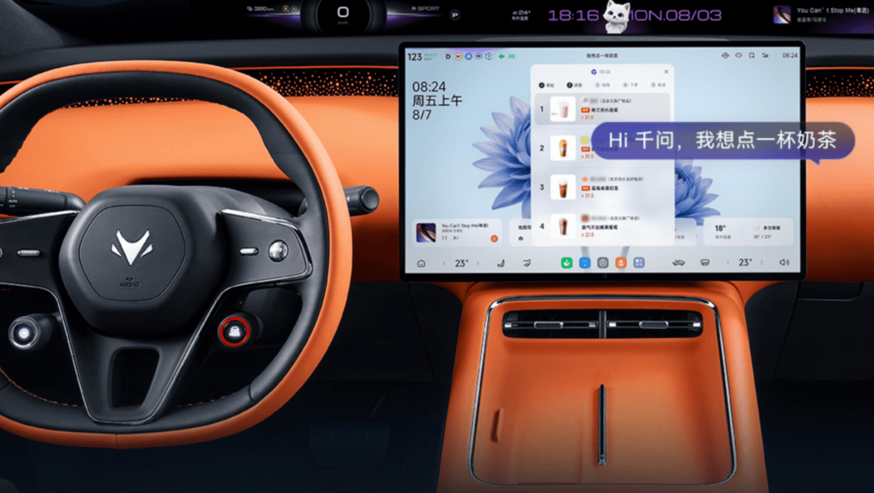Tap the Qianwen assistant logo in popup header
This screenshot has width=874, height=493.
point(594,72)
